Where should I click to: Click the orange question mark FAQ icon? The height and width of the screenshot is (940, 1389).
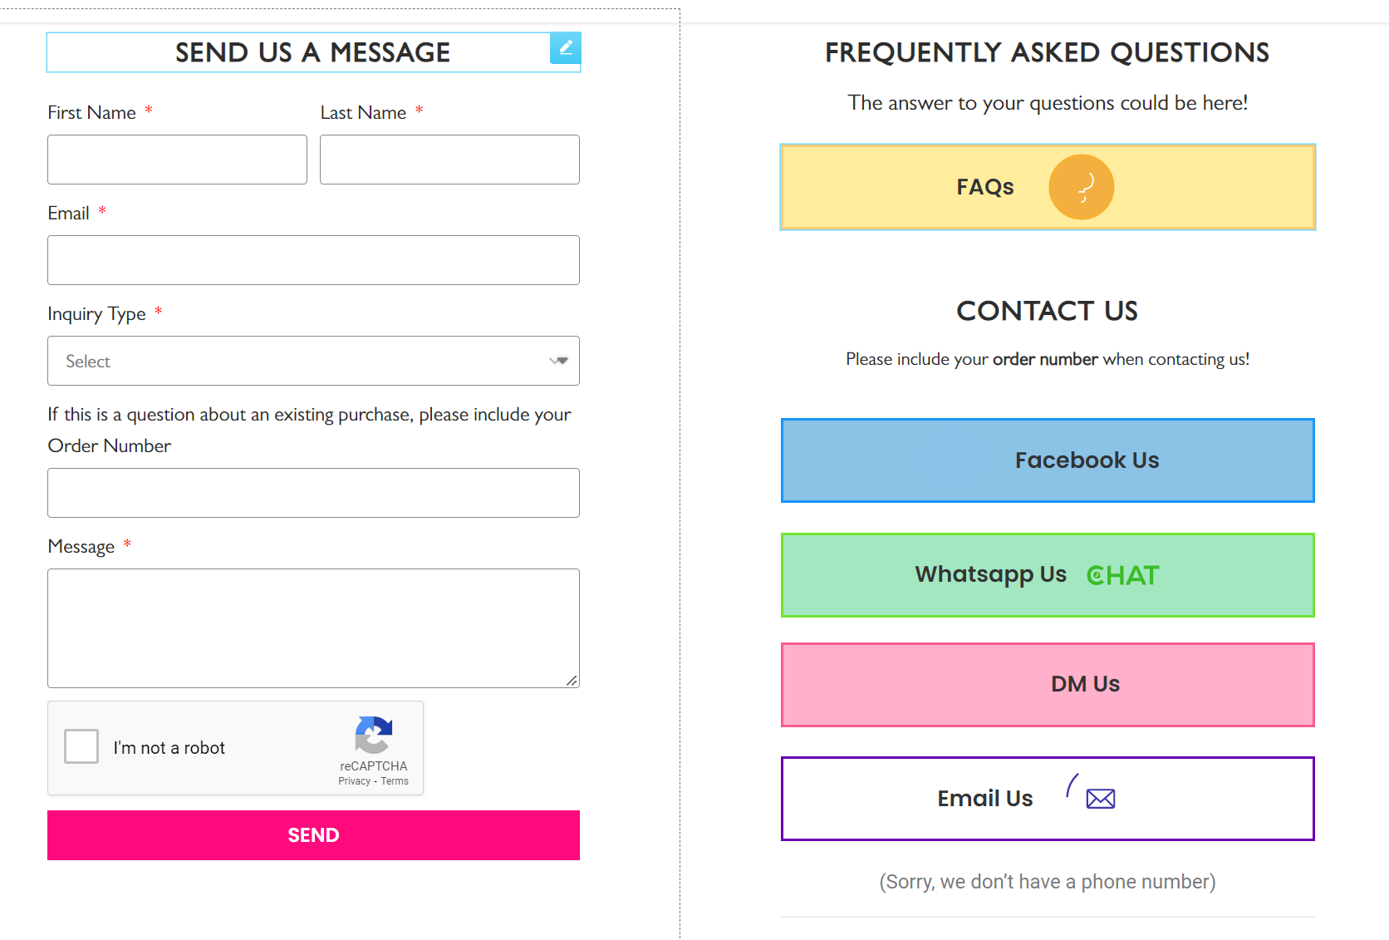[x=1081, y=187]
